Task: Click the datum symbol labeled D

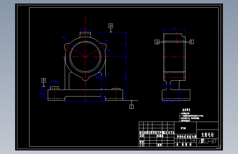Action: pos(157,42)
